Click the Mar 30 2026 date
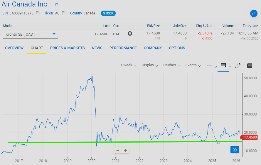The width and height of the screenshot is (261, 165). pyautogui.click(x=249, y=38)
